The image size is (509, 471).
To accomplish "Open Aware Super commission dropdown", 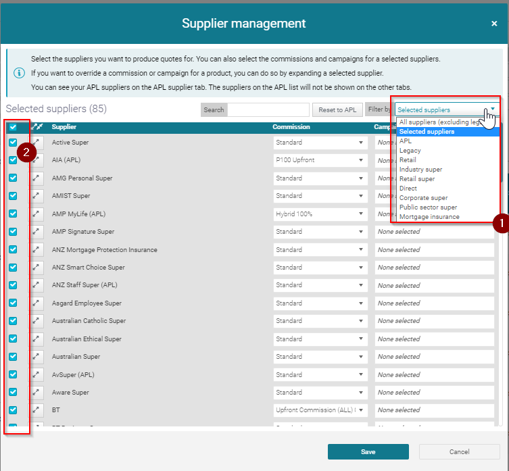I will (320, 393).
